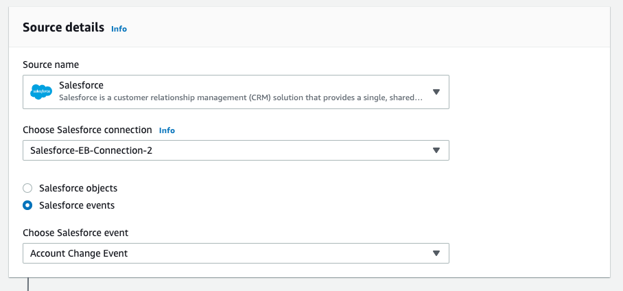Click the Choose Salesforce event label

coord(75,233)
